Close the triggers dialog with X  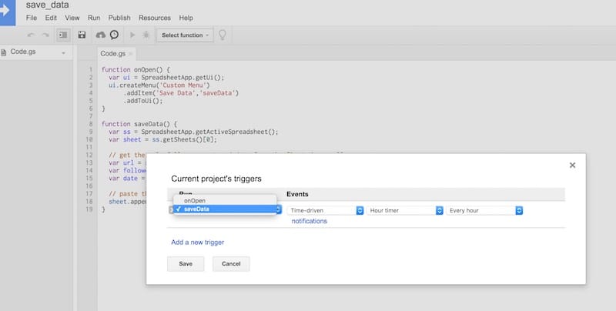click(572, 166)
